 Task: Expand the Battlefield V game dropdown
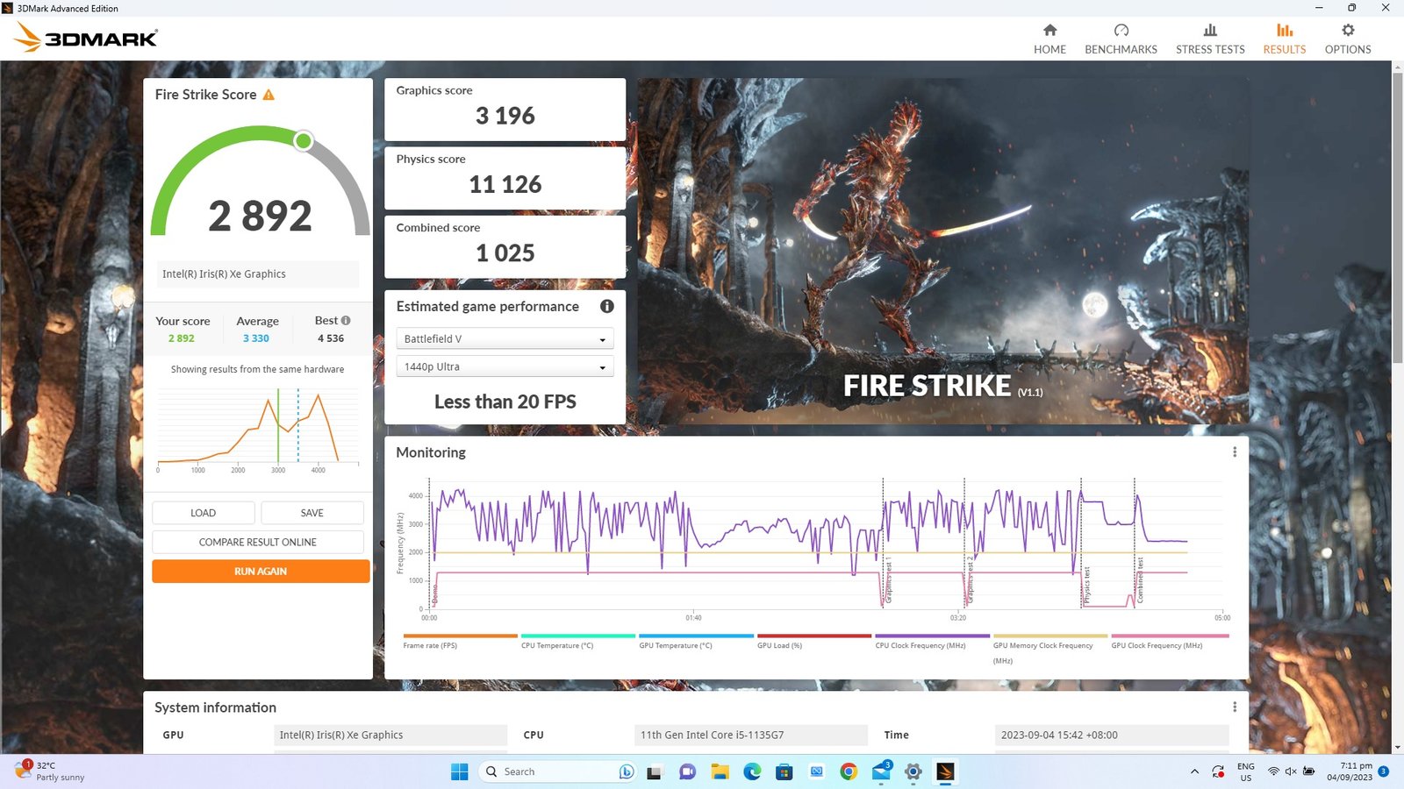click(505, 339)
